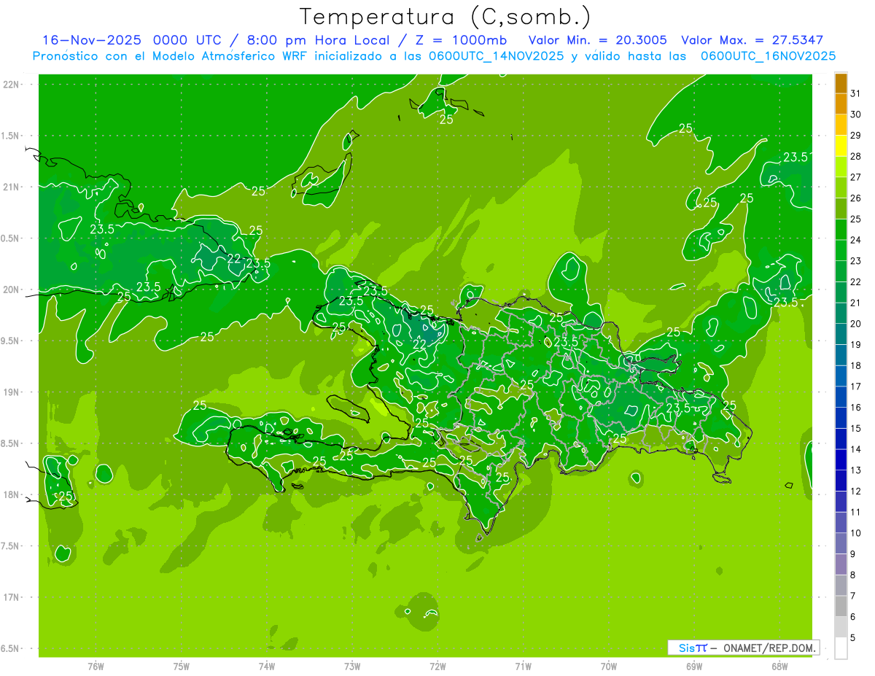Click the longitude axis label '72W'
This screenshot has height=676, width=875.
(437, 666)
